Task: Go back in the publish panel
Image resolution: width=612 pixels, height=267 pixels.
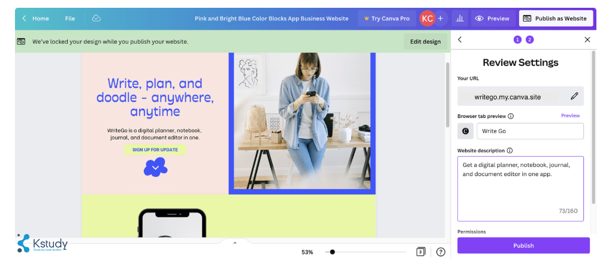Action: [x=460, y=40]
